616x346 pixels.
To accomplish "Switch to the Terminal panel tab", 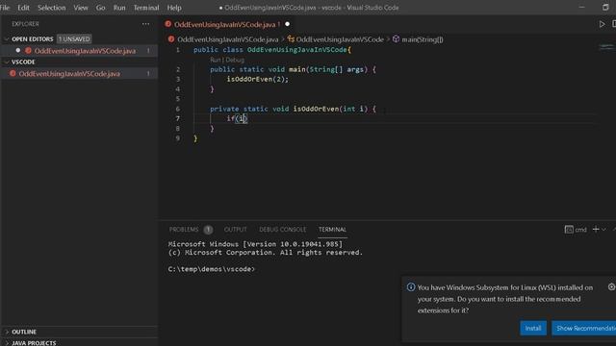I will [332, 230].
